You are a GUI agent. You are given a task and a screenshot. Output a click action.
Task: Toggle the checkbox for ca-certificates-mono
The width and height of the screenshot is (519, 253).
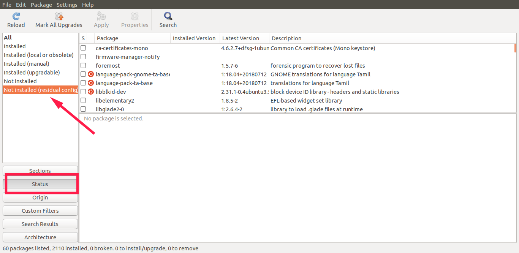point(83,48)
